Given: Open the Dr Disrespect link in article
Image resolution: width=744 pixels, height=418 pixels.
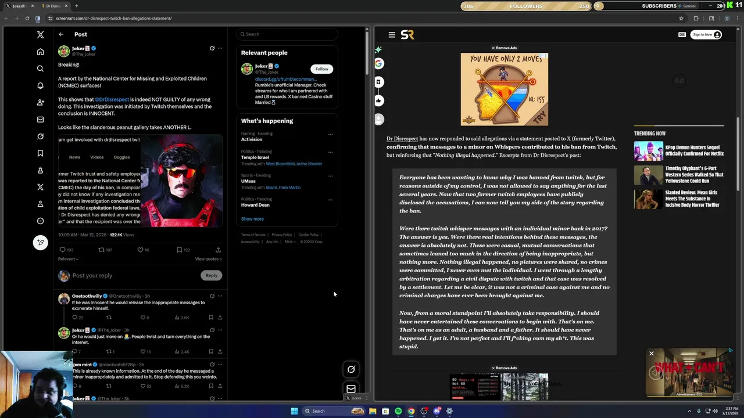Looking at the screenshot, I should point(402,139).
